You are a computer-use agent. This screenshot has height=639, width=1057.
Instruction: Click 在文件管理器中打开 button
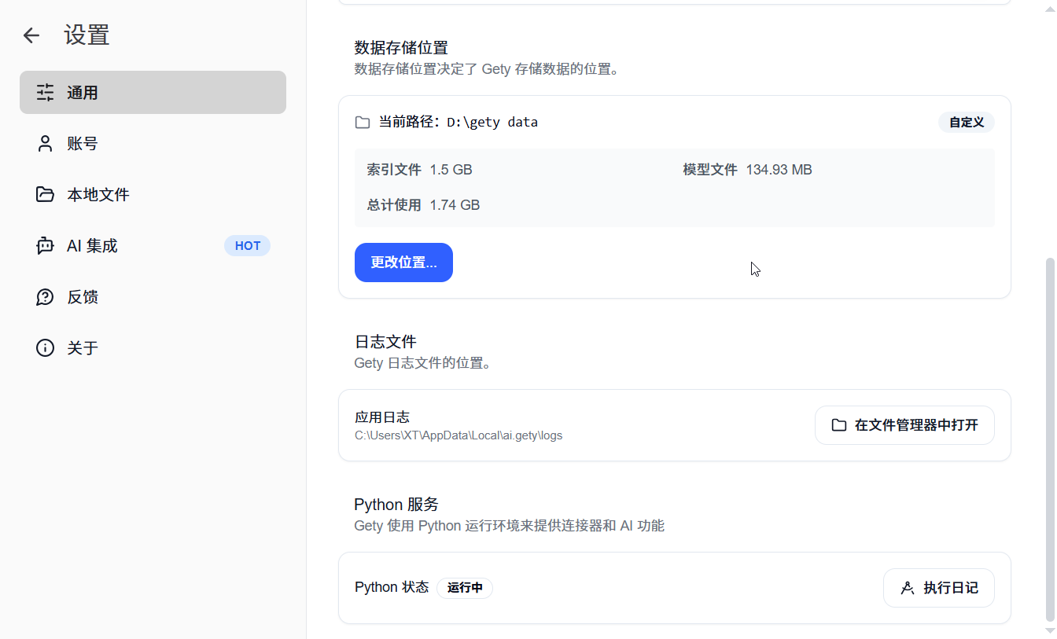click(904, 425)
